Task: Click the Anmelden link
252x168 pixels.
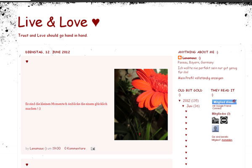Action: point(227,140)
